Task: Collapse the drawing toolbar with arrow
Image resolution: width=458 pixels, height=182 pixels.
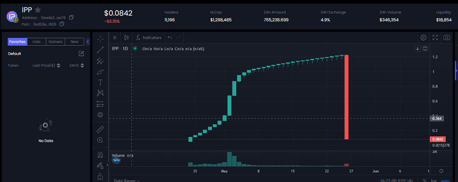Action: (x=107, y=165)
